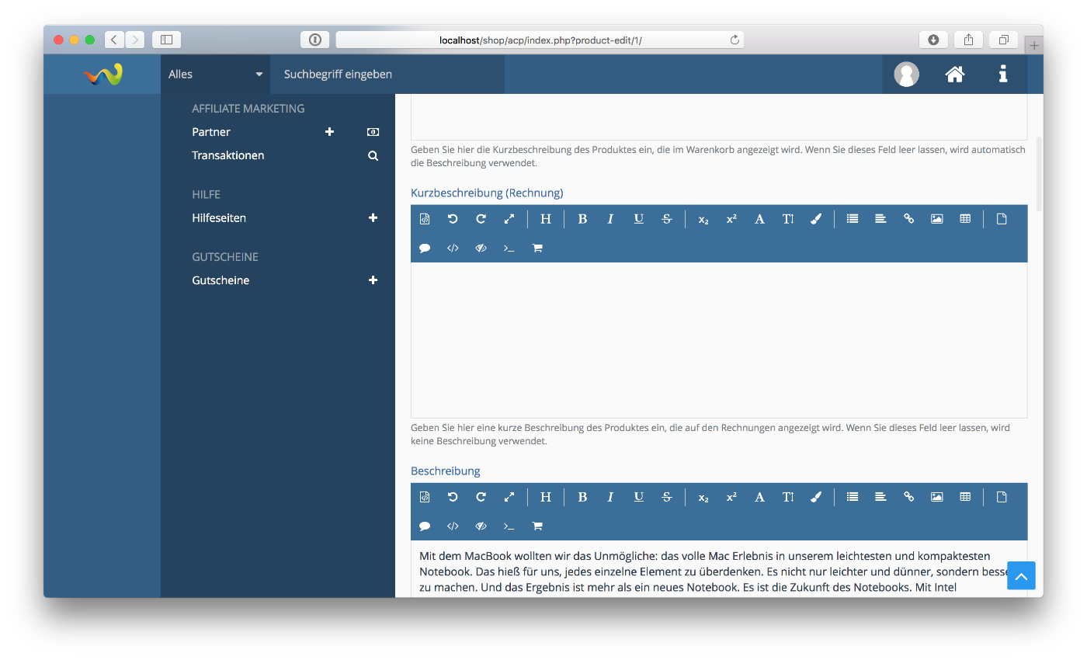Viewport: 1087px width, 660px height.
Task: Open text alignment options in Kurzbeschreibung (Rechnung) toolbar
Action: tap(880, 219)
